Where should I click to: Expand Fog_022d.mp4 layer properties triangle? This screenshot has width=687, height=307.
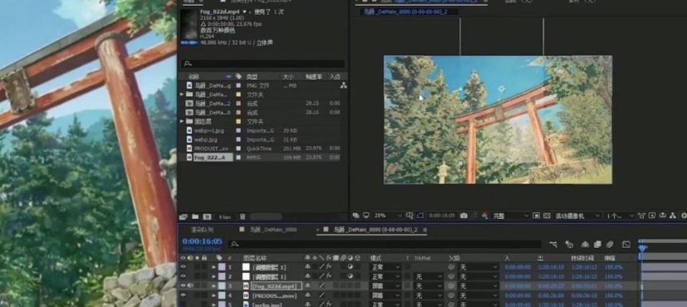[x=214, y=286]
